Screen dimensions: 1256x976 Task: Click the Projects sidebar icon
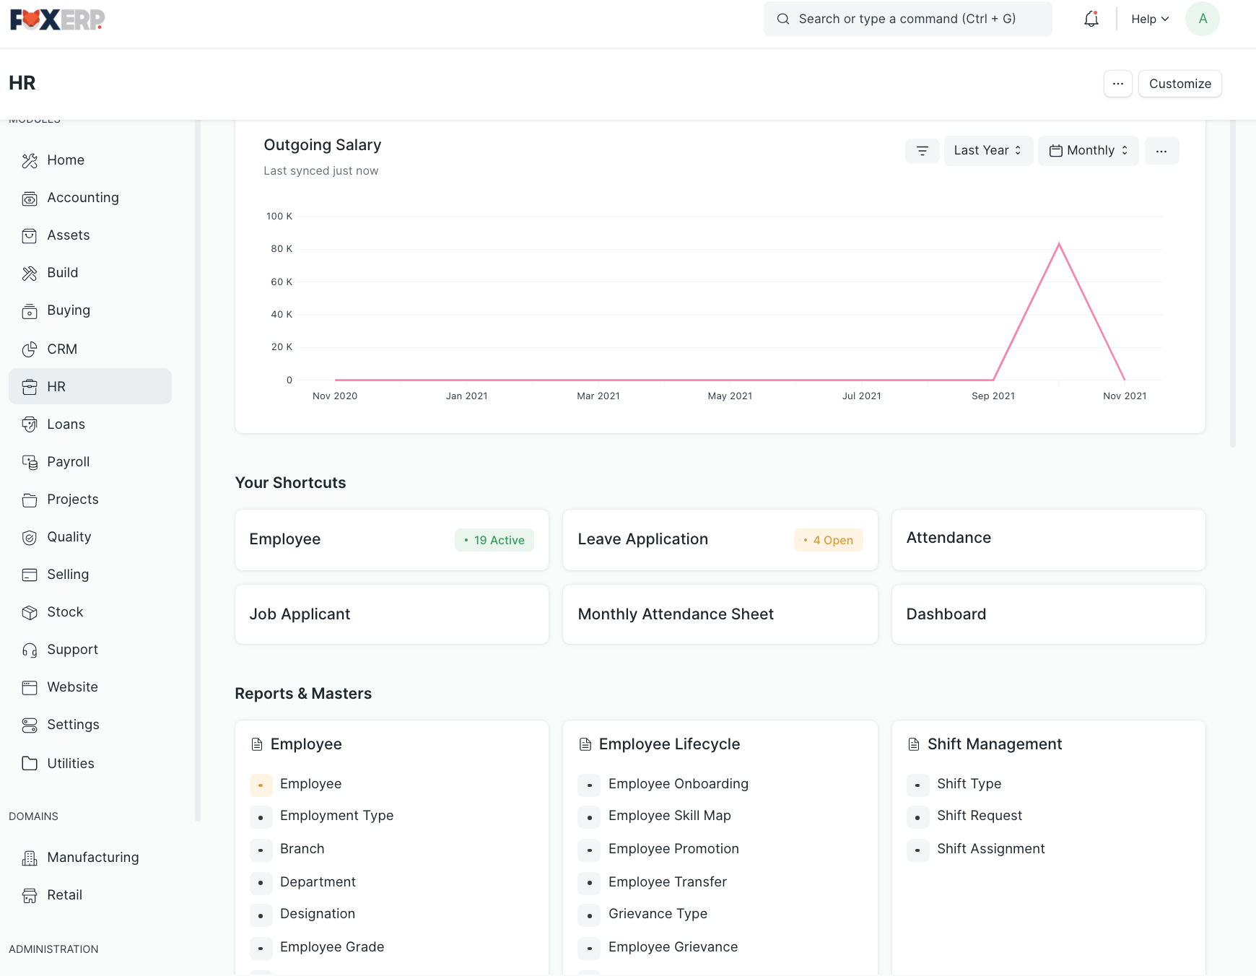coord(30,500)
